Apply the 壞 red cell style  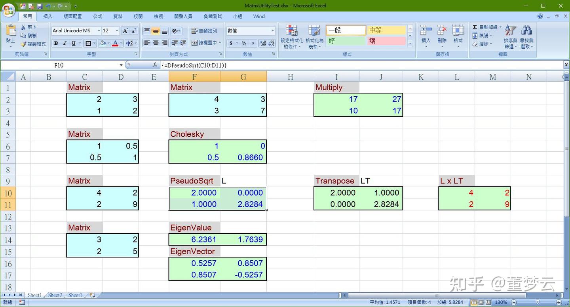[x=387, y=41]
